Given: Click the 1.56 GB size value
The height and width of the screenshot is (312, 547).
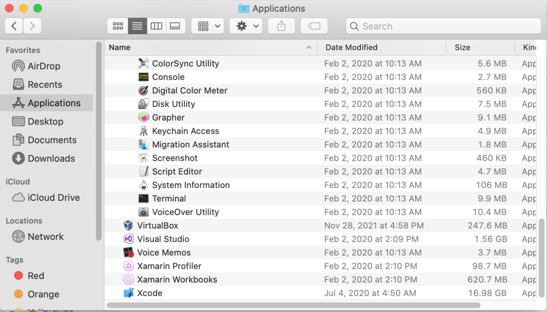Looking at the screenshot, I should click(x=490, y=239).
